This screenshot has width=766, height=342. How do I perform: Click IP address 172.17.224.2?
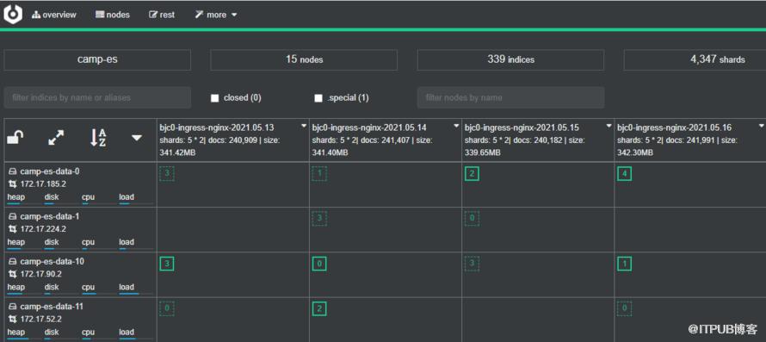43,229
